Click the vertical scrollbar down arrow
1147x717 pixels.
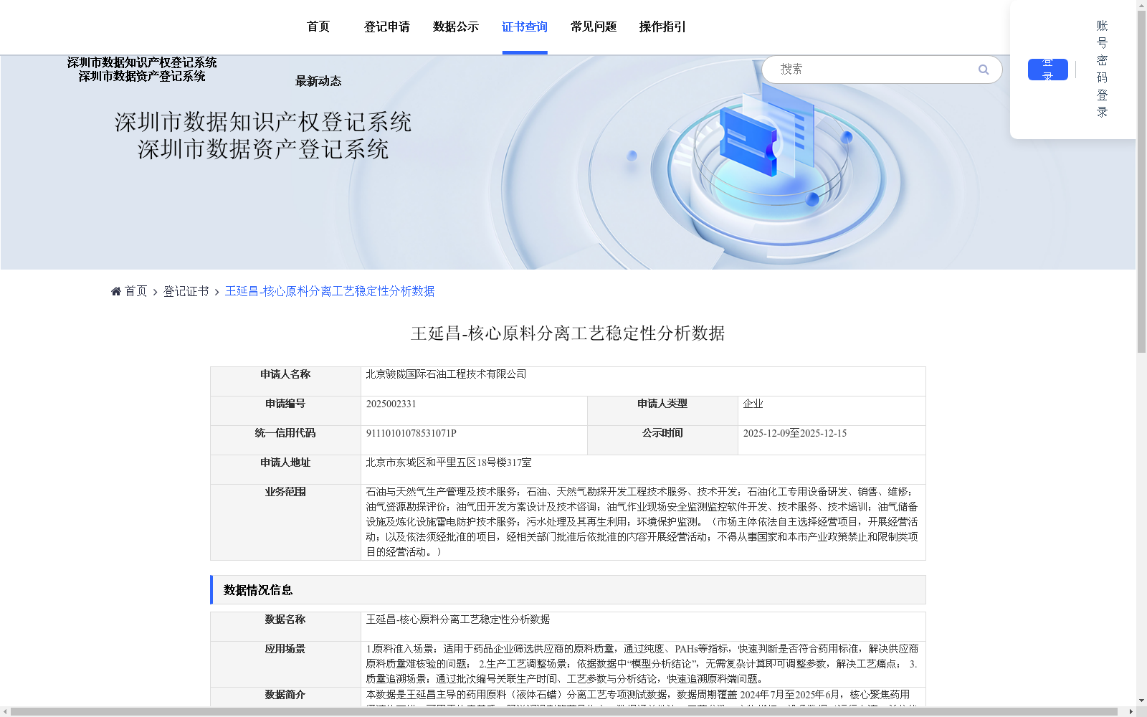coord(1141,701)
